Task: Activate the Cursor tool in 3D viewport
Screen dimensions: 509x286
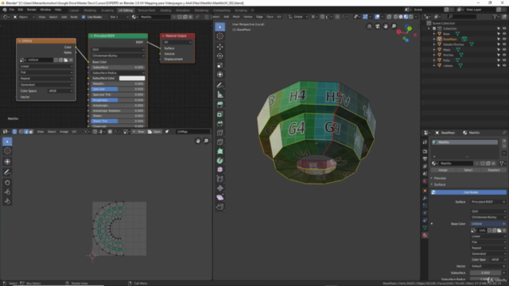Action: [220, 37]
